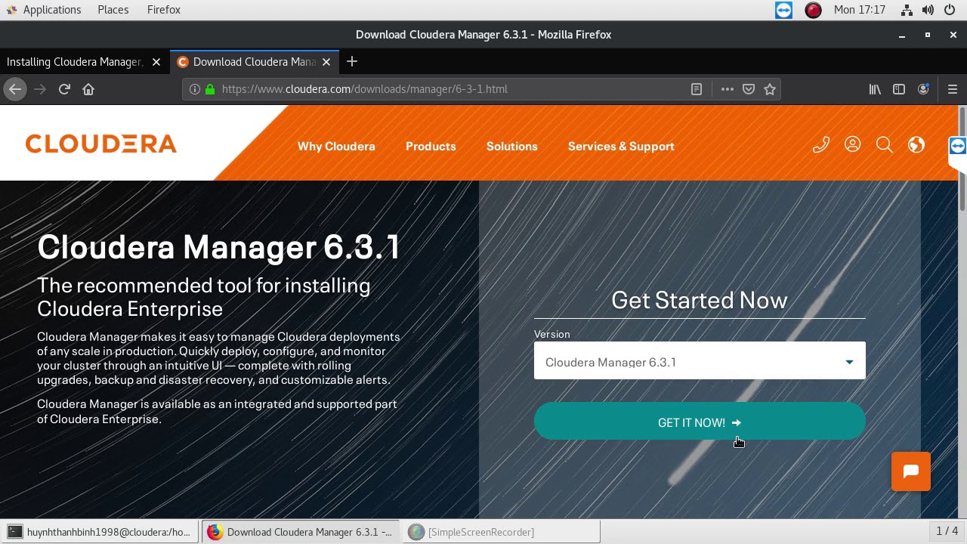Minimize the Firefox window
This screenshot has width=967, height=544.
[901, 35]
